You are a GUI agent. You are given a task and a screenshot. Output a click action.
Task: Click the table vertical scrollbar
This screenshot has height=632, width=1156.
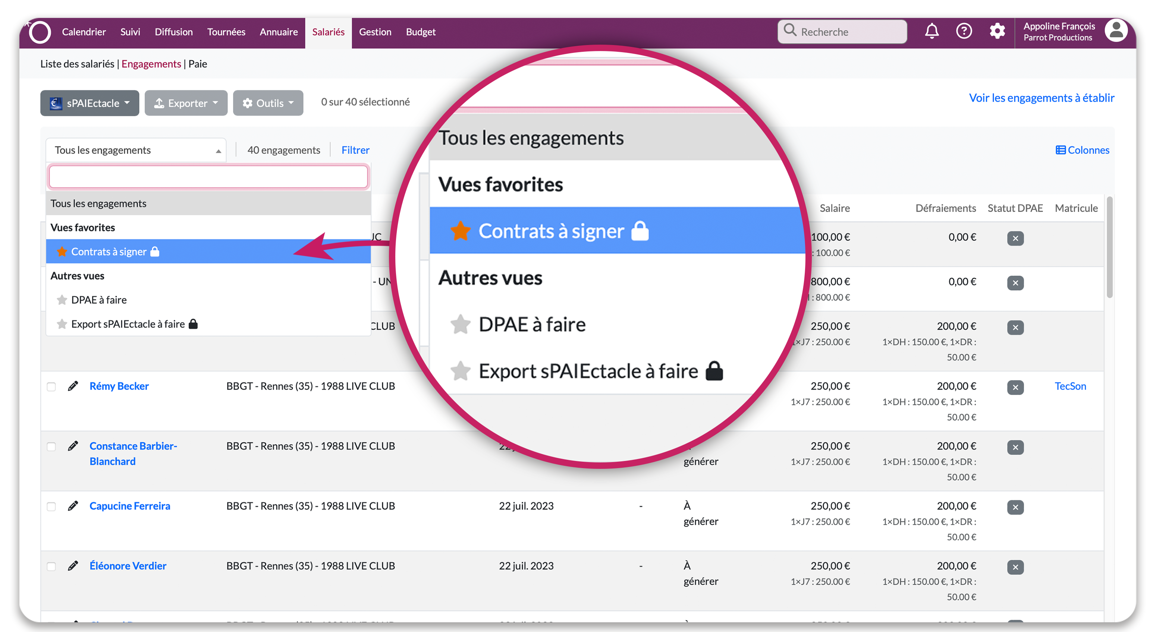click(1109, 247)
